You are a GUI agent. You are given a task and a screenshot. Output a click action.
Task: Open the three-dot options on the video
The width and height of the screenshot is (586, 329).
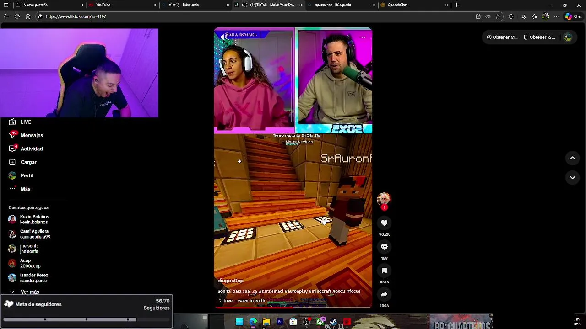[x=362, y=37]
